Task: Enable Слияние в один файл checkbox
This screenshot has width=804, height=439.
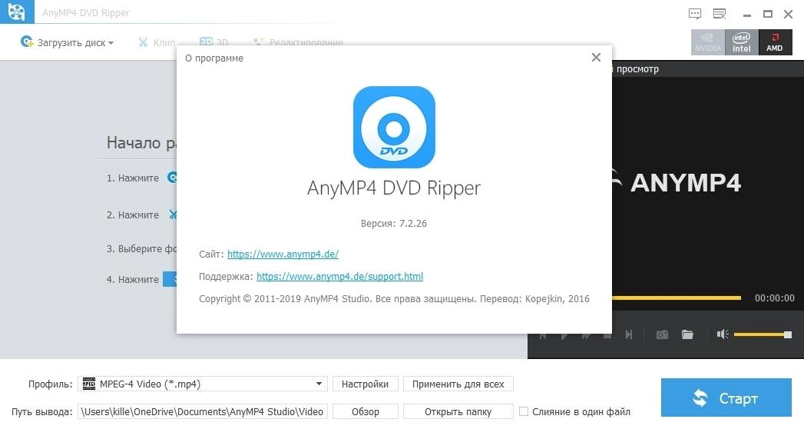Action: pos(524,411)
